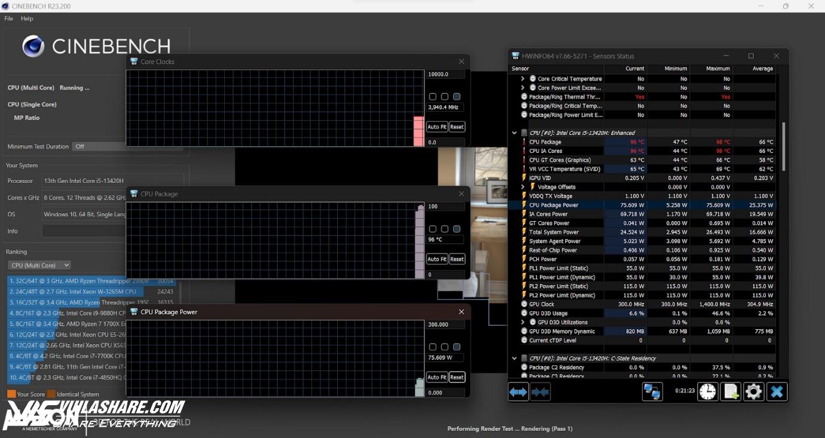Toggle middle checkbox in CPU Package graph window
Image resolution: width=825 pixels, height=438 pixels.
tap(445, 229)
